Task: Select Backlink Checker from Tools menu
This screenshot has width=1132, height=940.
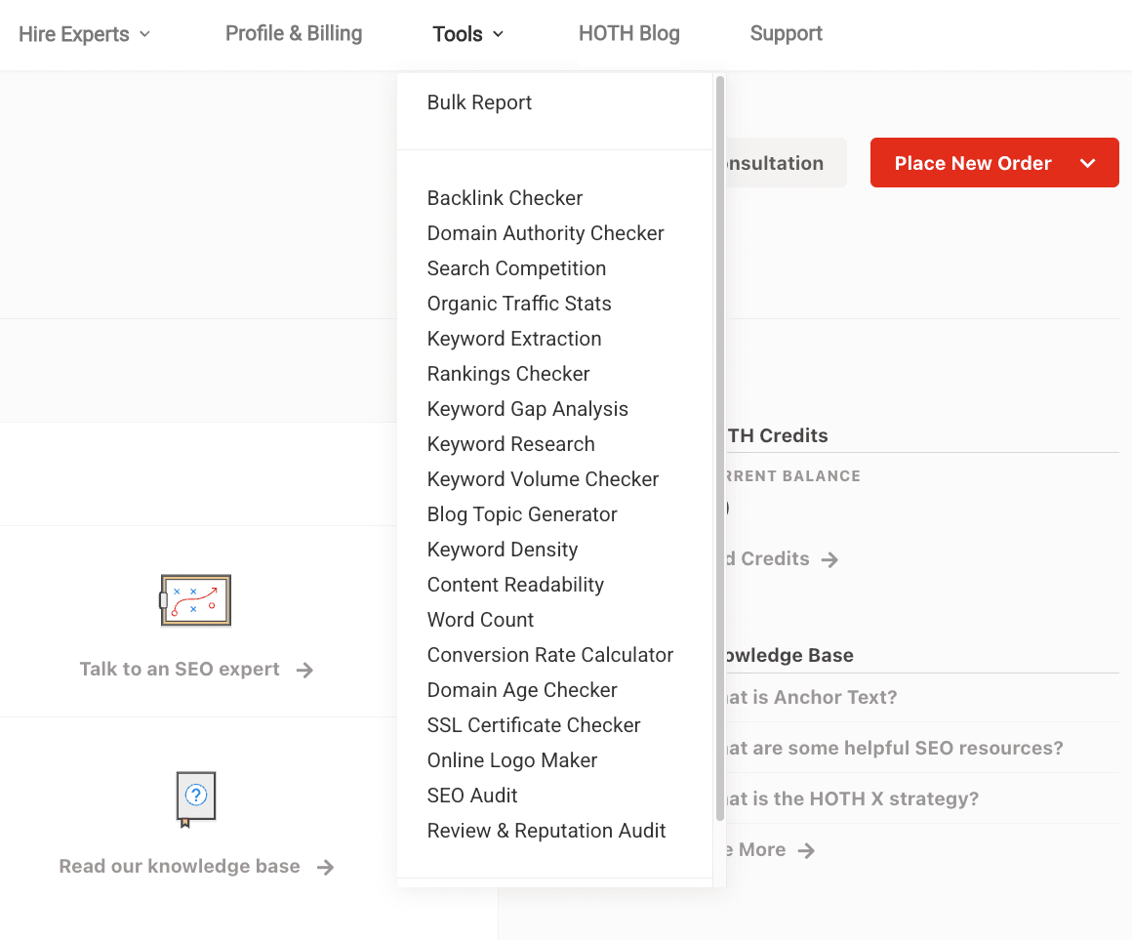Action: [505, 198]
